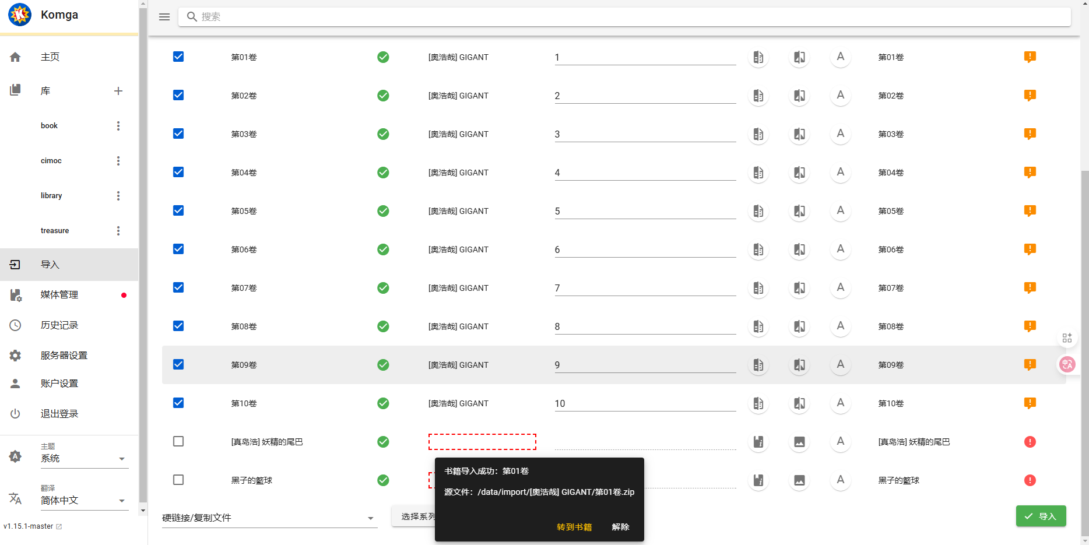Open the 主题 theme dropdown

point(84,459)
